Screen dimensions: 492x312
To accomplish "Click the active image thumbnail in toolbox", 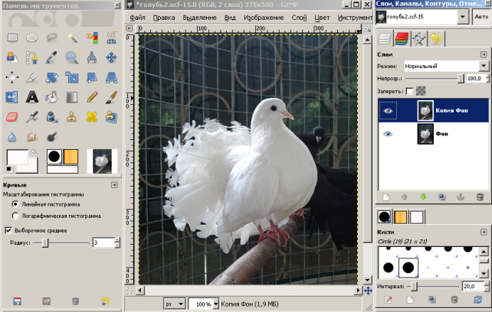I will click(x=102, y=161).
